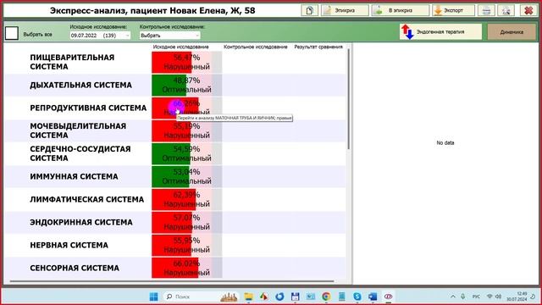The image size is (542, 305).
Task: Open the Эпикриз report button
Action: click(x=345, y=10)
